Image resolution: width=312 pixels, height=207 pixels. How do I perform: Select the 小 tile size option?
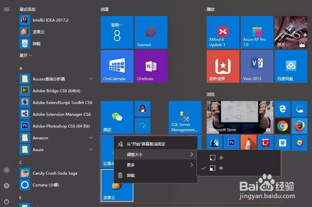coord(238,158)
